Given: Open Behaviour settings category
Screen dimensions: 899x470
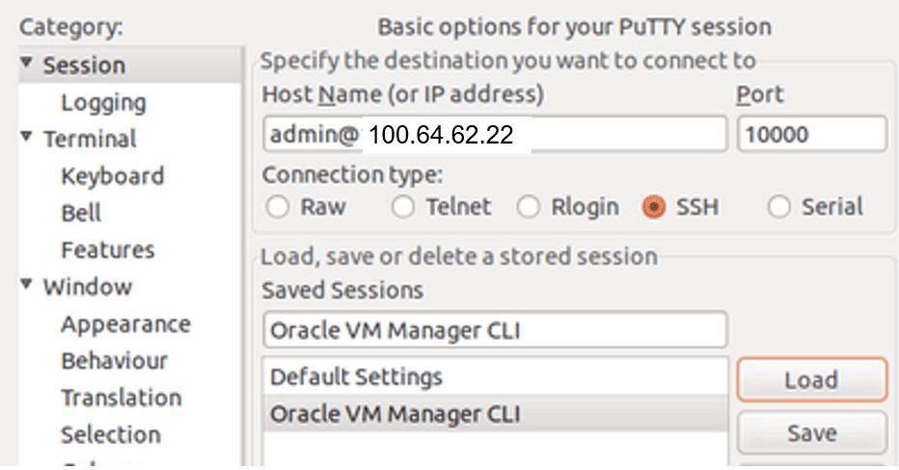Looking at the screenshot, I should click(x=114, y=361).
